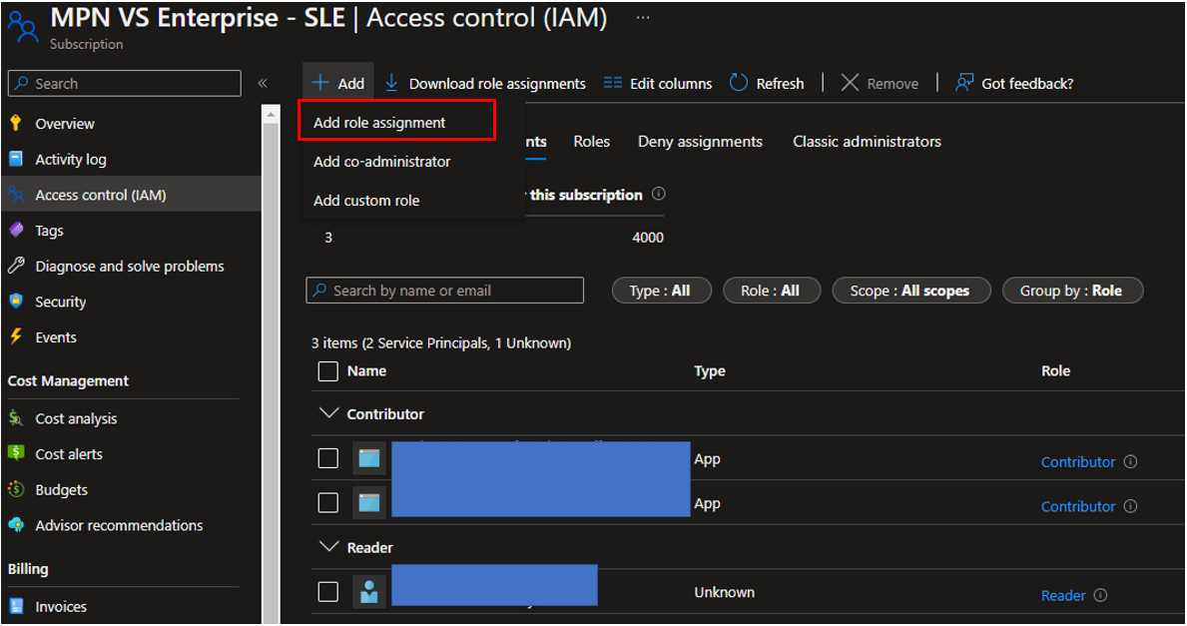Click the Name column header
This screenshot has width=1187, height=626.
click(x=366, y=370)
